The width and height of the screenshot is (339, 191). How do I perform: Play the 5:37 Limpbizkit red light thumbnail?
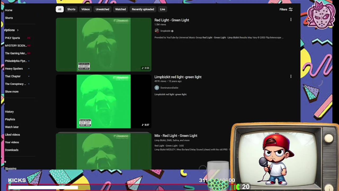[x=104, y=101]
